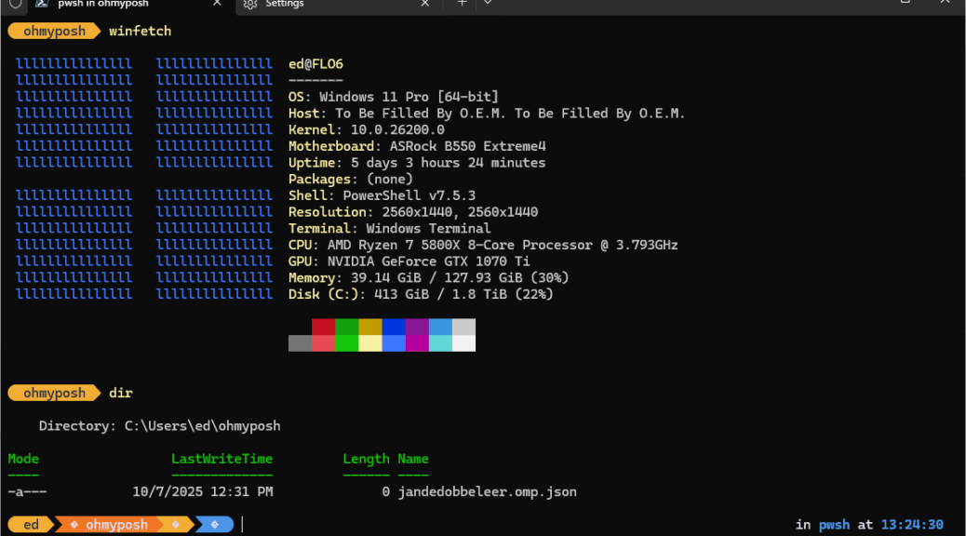The width and height of the screenshot is (966, 536).
Task: Close the 'pwsh in ohmyposh' tab
Action: pos(217,4)
